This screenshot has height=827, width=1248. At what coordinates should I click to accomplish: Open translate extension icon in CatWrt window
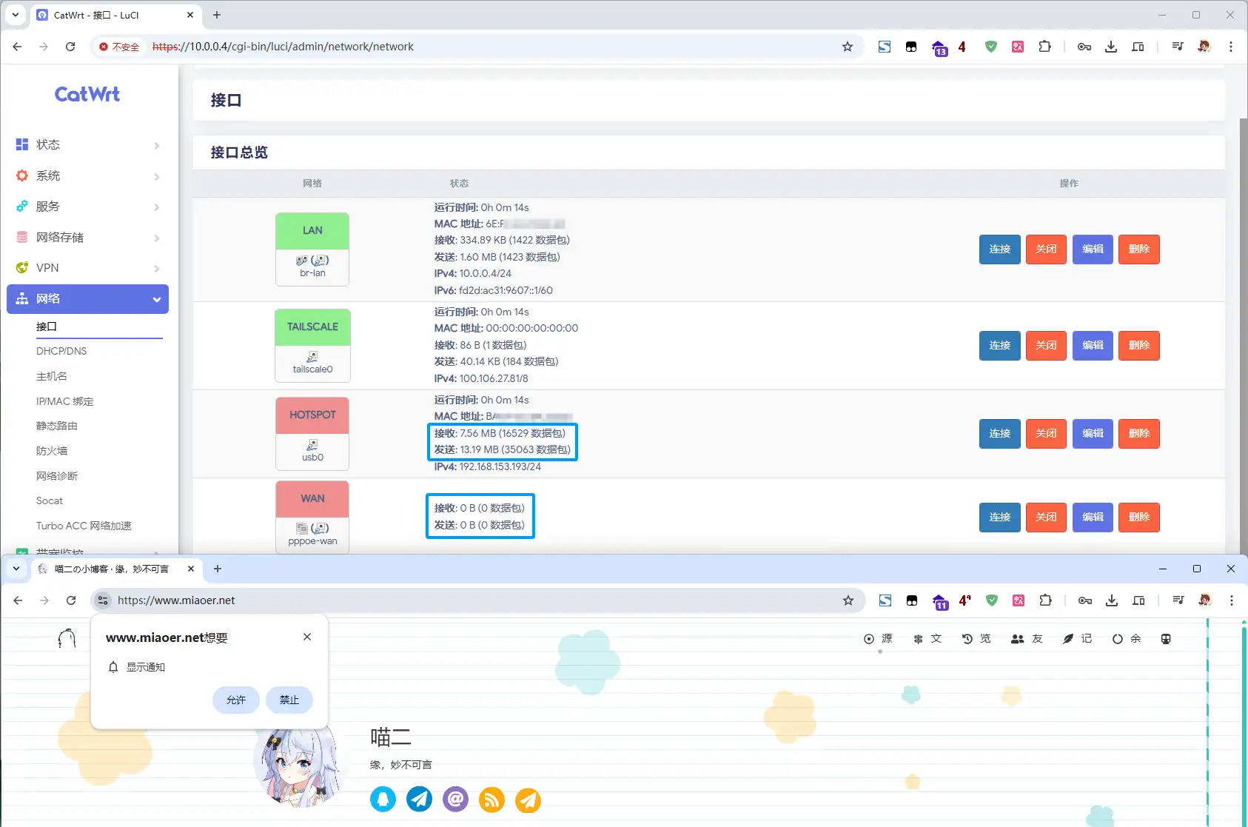(1018, 47)
